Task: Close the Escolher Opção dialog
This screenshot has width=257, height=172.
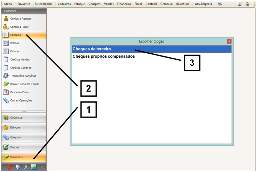Action: click(x=229, y=41)
